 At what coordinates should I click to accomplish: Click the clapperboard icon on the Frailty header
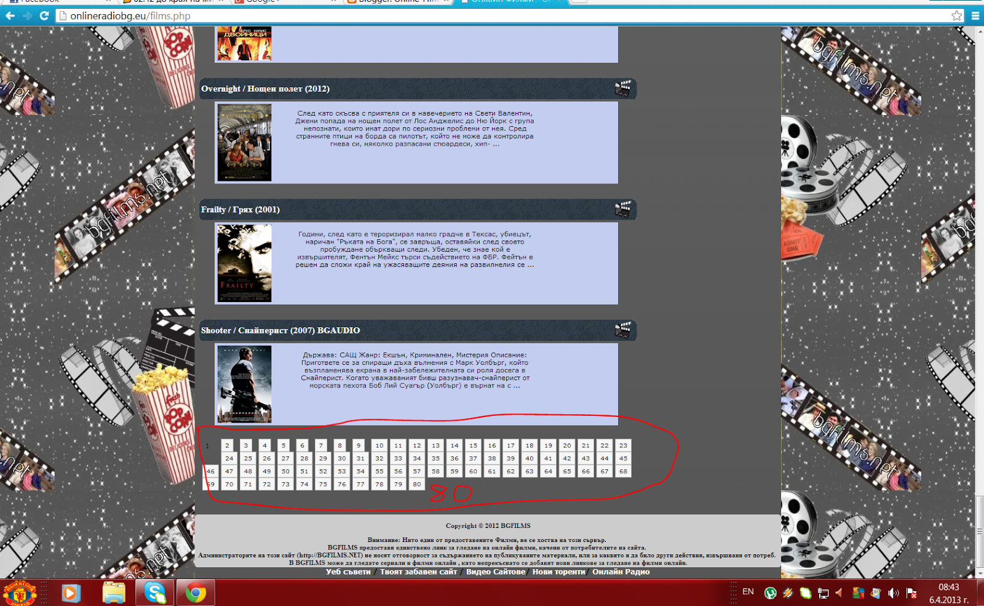click(x=623, y=209)
